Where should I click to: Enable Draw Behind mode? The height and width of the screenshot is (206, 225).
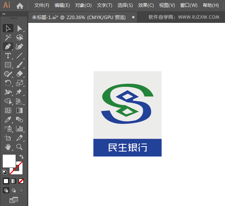click(14, 190)
